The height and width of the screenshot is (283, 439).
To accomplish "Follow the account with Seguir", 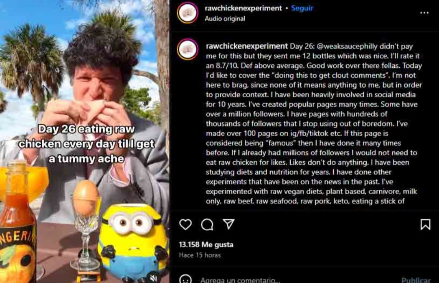I will pos(302,8).
